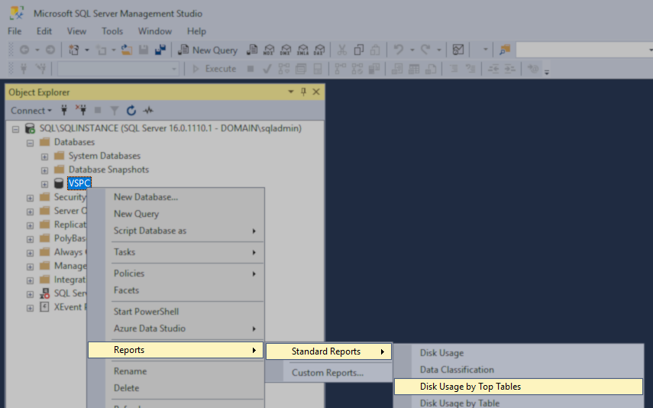This screenshot has width=653, height=408.
Task: Click the Database Engine Query icon
Action: coord(252,50)
